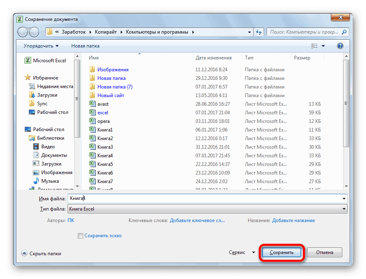The image size is (366, 279).
Task: Click the Отмена button
Action: (324, 252)
